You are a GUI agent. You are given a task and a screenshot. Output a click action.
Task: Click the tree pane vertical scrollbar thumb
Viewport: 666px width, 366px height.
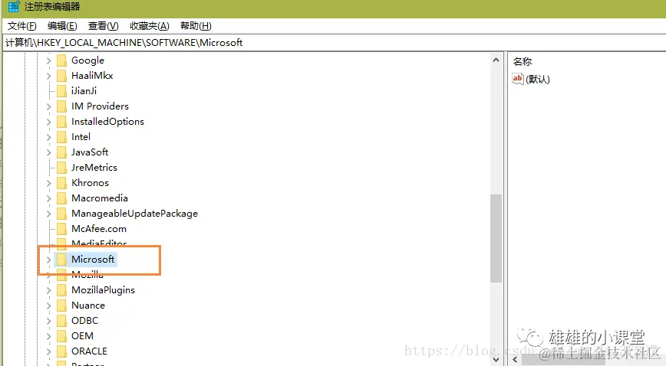[496, 238]
